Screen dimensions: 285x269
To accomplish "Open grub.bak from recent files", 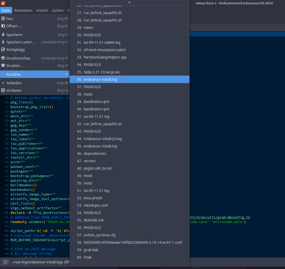I will coord(129,250).
